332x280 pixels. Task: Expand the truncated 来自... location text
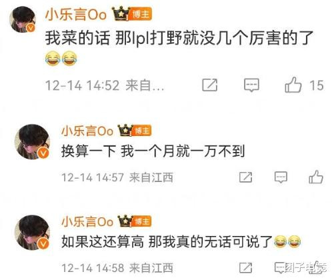(x=145, y=85)
